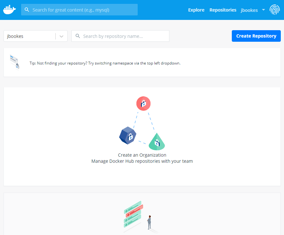Image resolution: width=284 pixels, height=235 pixels.
Task: Click the standing person illustration
Action: click(149, 222)
